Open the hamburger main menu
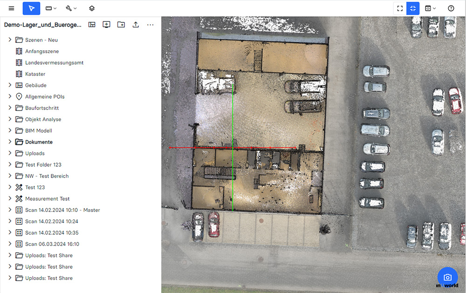Image resolution: width=466 pixels, height=293 pixels. click(x=11, y=8)
